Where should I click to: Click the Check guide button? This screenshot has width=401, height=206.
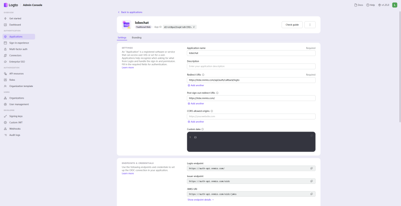(292, 25)
